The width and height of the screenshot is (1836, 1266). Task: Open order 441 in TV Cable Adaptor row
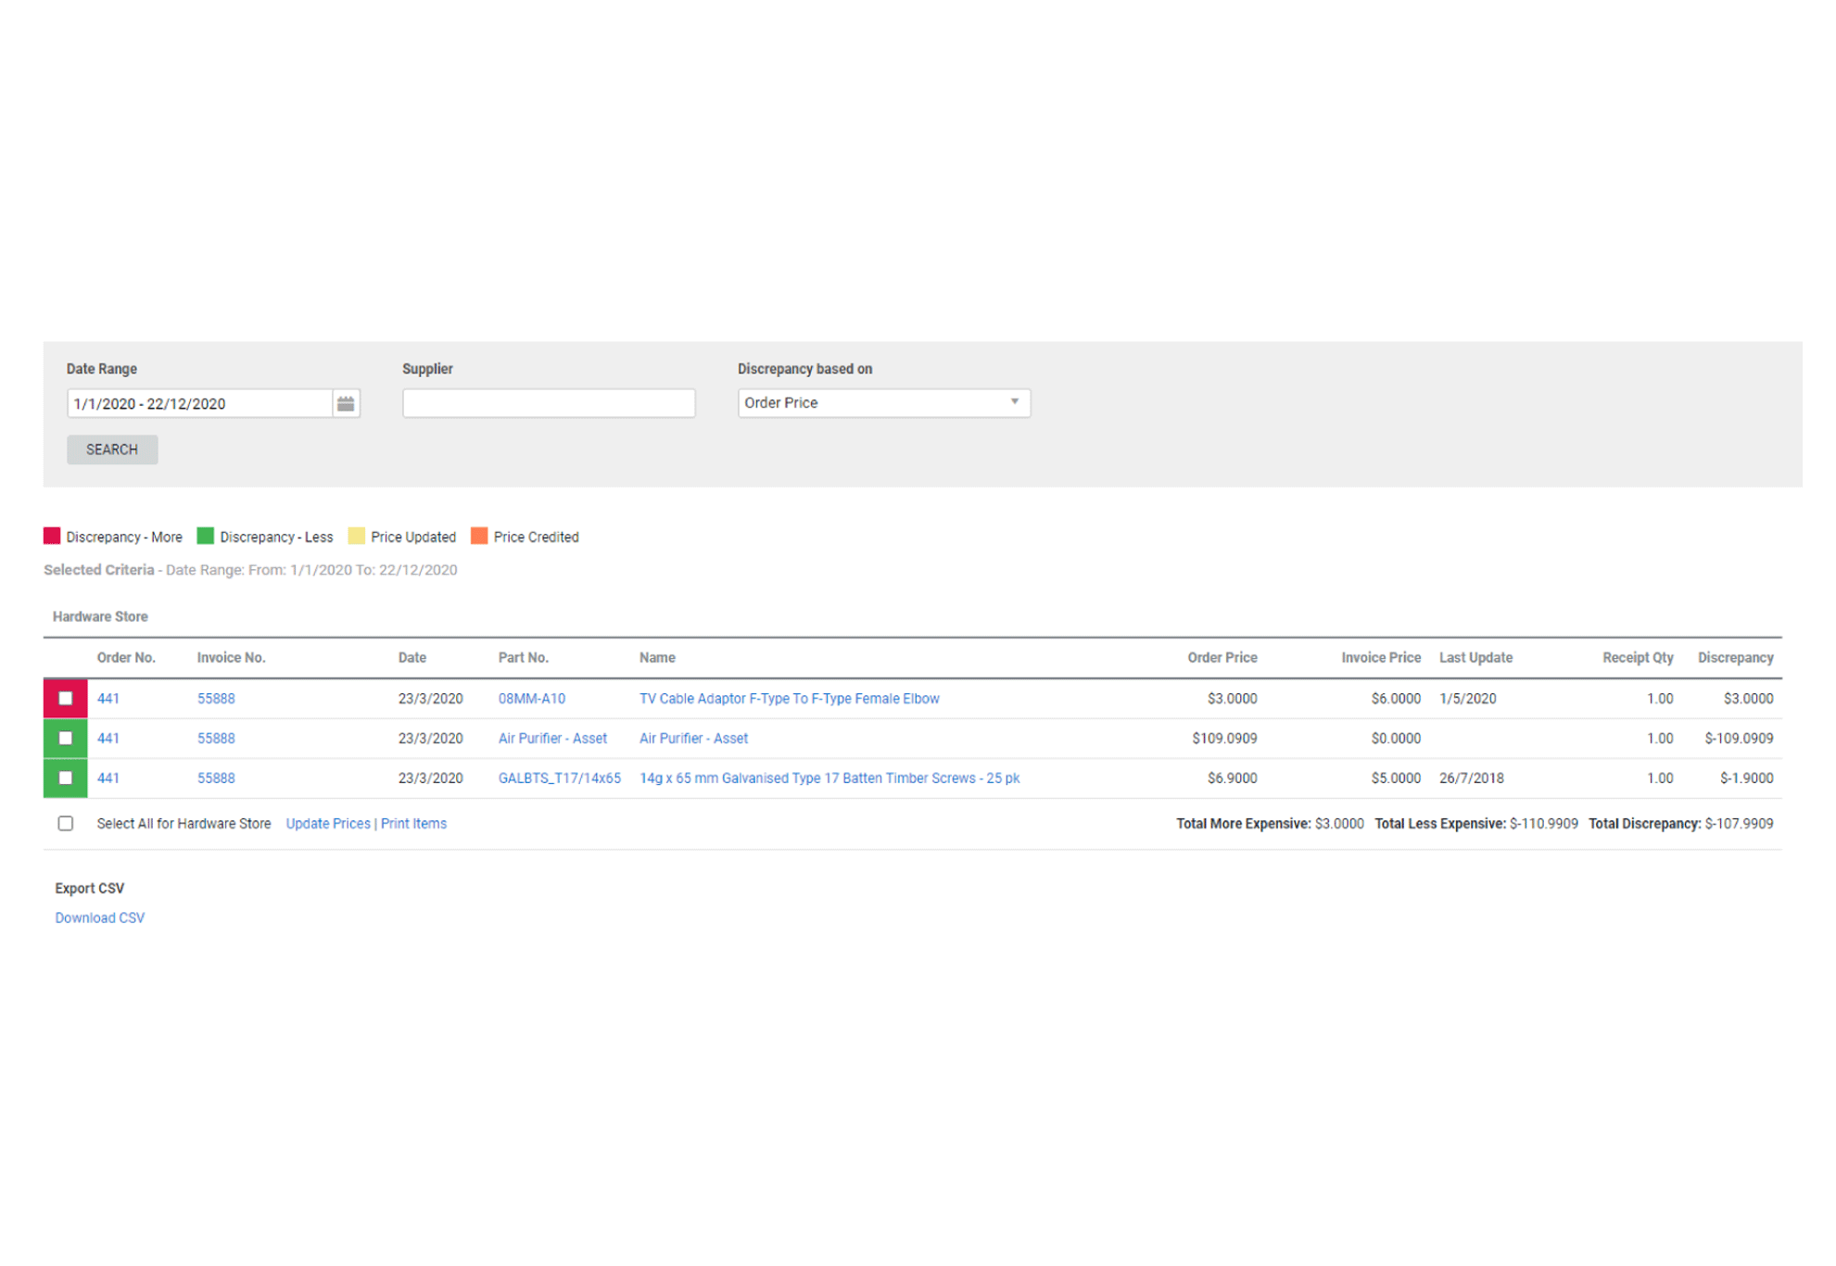click(x=108, y=699)
